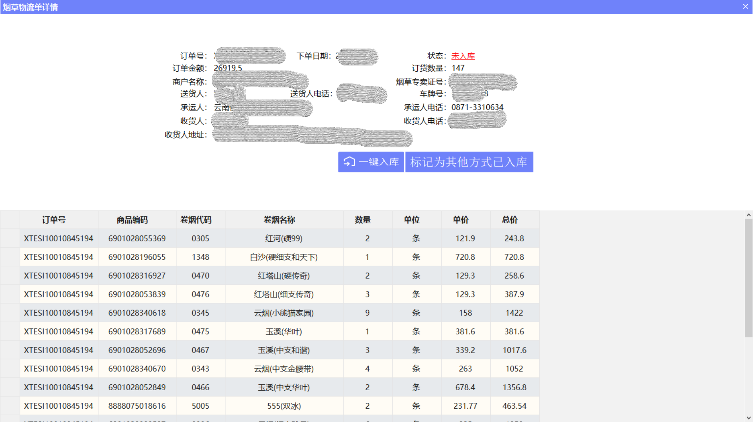Click the scrollbar up arrow icon
753x422 pixels.
coord(749,215)
